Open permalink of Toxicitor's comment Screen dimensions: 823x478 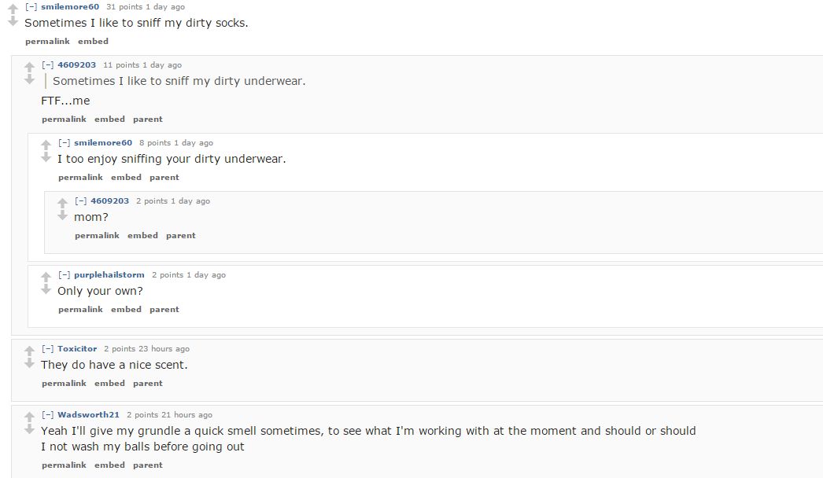click(64, 383)
